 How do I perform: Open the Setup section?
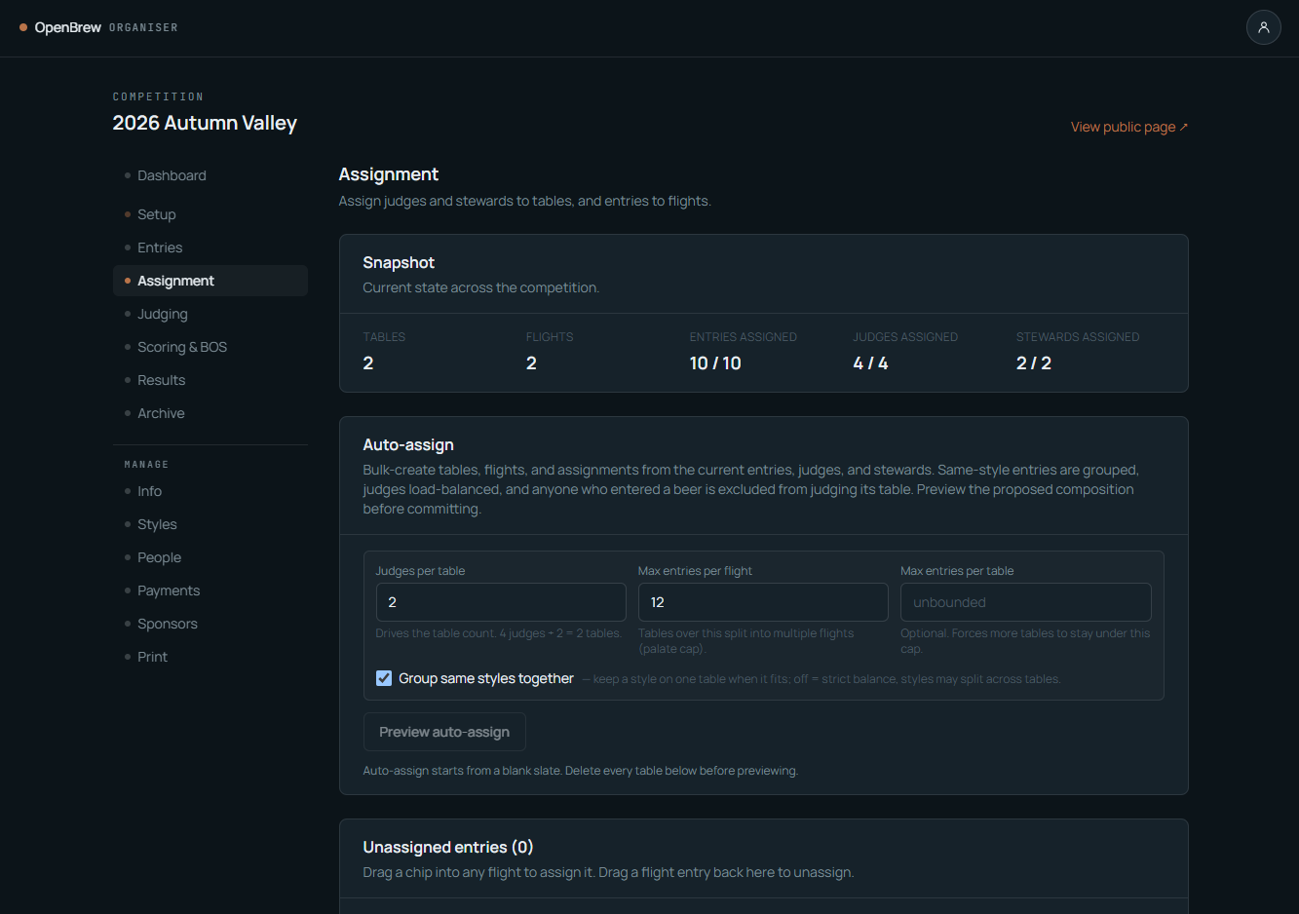coord(210,214)
